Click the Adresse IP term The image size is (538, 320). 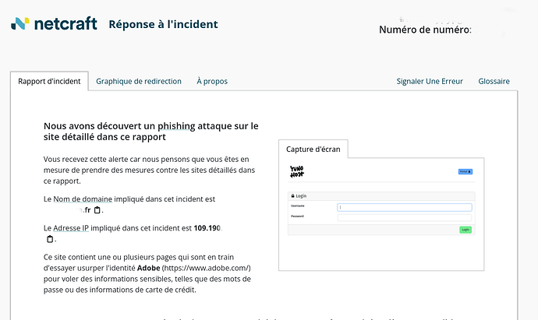coord(71,228)
